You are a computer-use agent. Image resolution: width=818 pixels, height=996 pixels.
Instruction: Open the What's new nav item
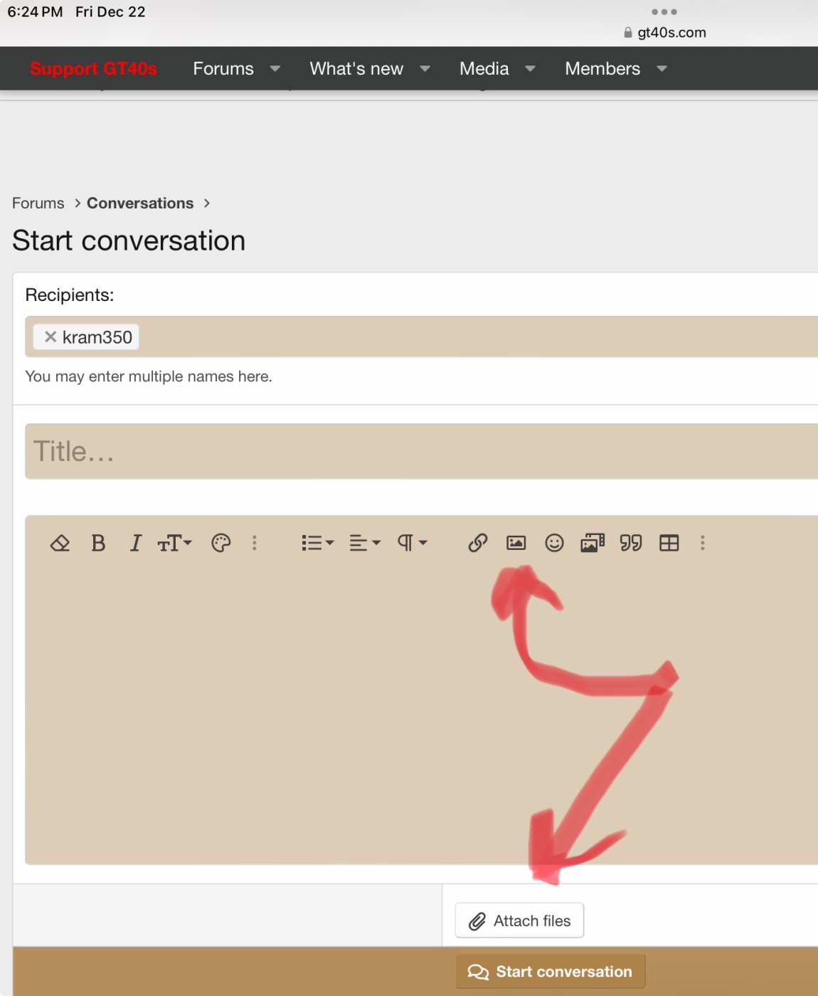click(x=356, y=69)
